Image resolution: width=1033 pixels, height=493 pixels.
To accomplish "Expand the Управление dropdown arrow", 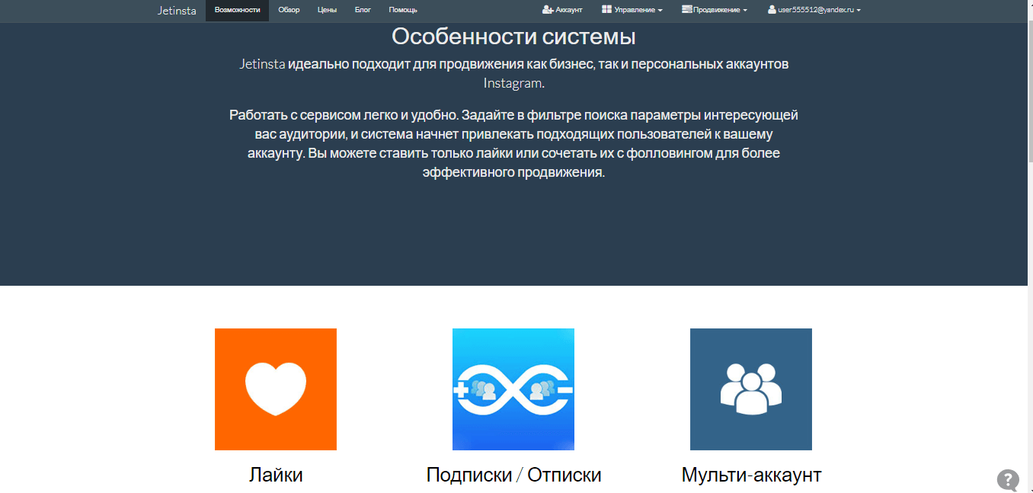I will click(660, 11).
